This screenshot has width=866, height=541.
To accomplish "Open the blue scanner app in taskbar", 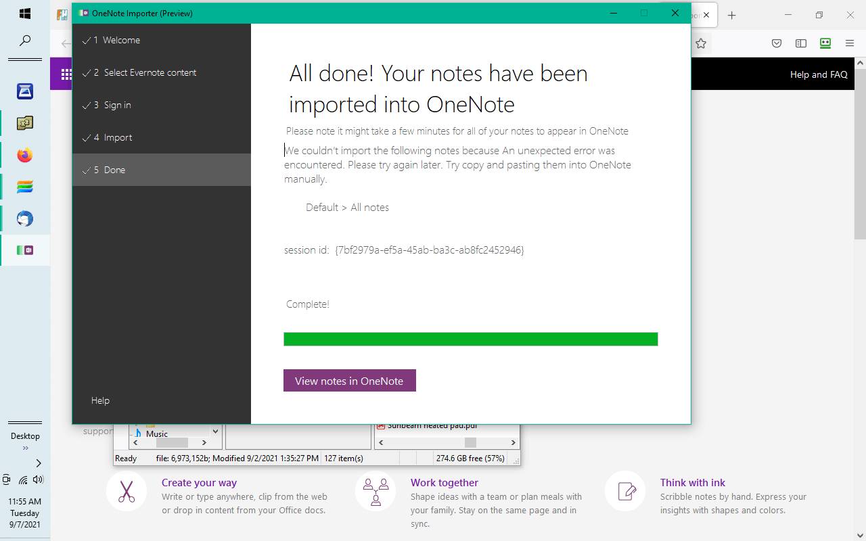I will click(x=25, y=91).
